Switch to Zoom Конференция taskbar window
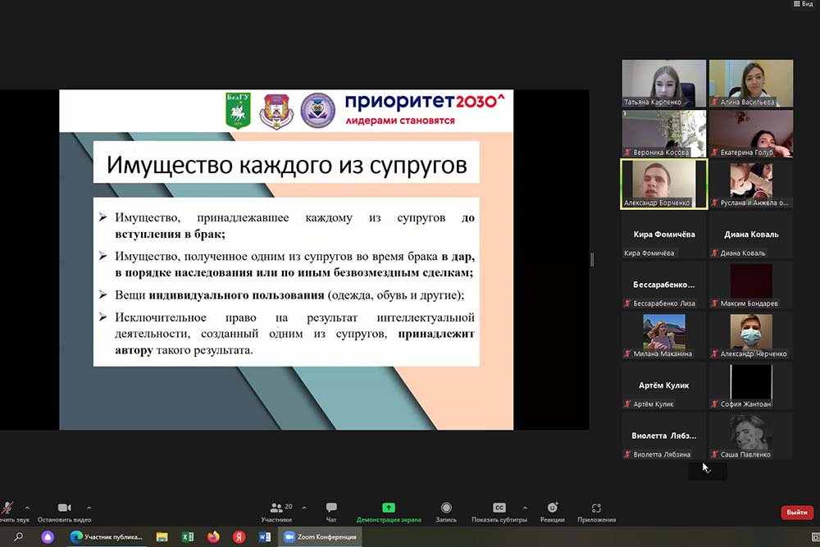Image resolution: width=820 pixels, height=547 pixels. [x=322, y=537]
